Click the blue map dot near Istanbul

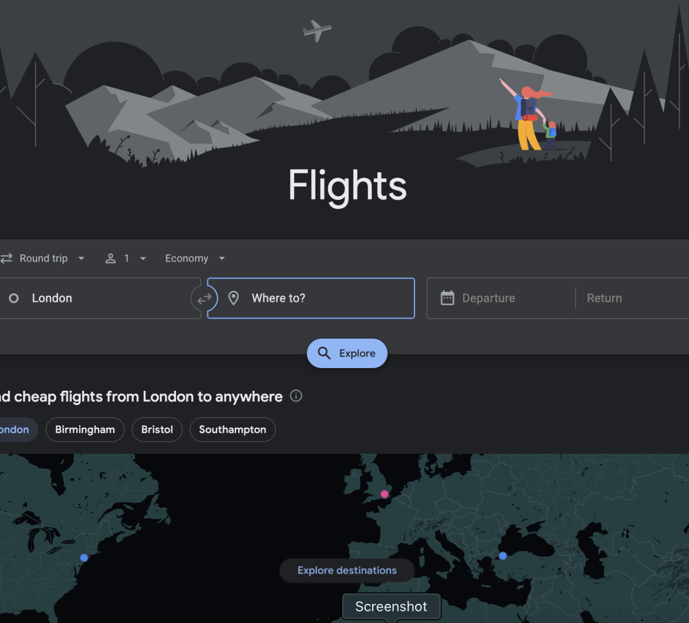coord(503,556)
